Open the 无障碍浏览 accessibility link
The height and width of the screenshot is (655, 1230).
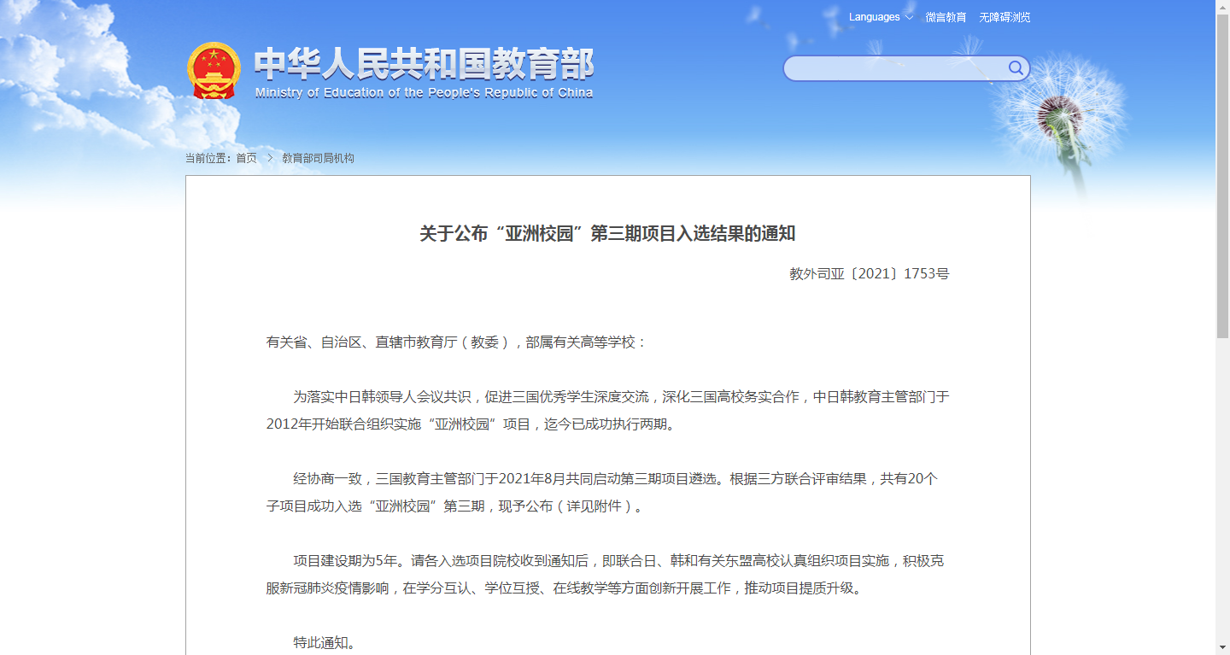pos(1004,17)
